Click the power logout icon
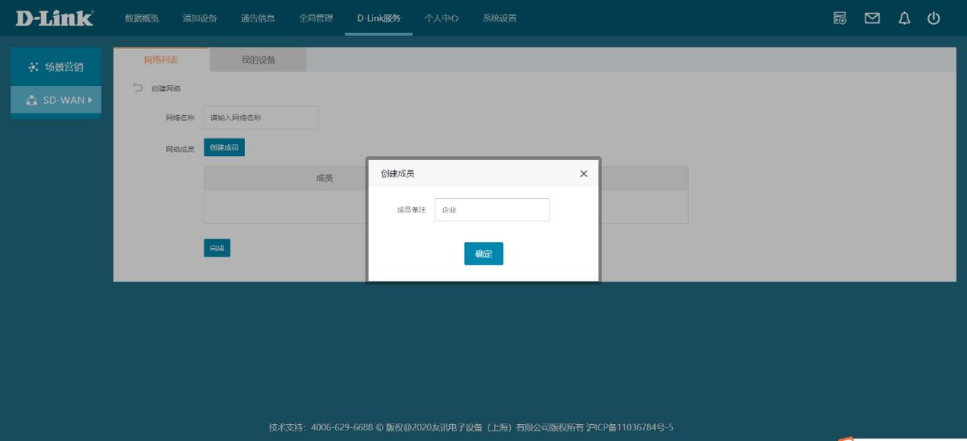This screenshot has height=441, width=967. (933, 18)
